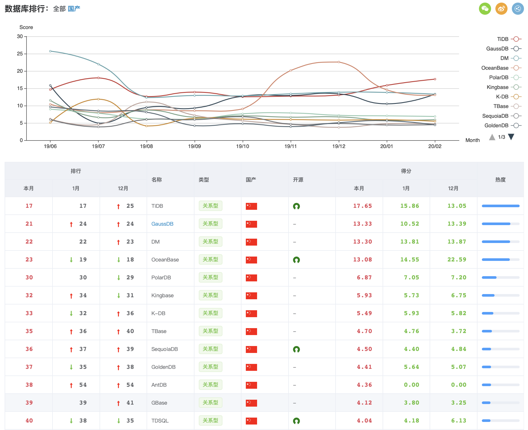The image size is (528, 430).
Task: Open the GaussDB database link
Action: tap(162, 224)
